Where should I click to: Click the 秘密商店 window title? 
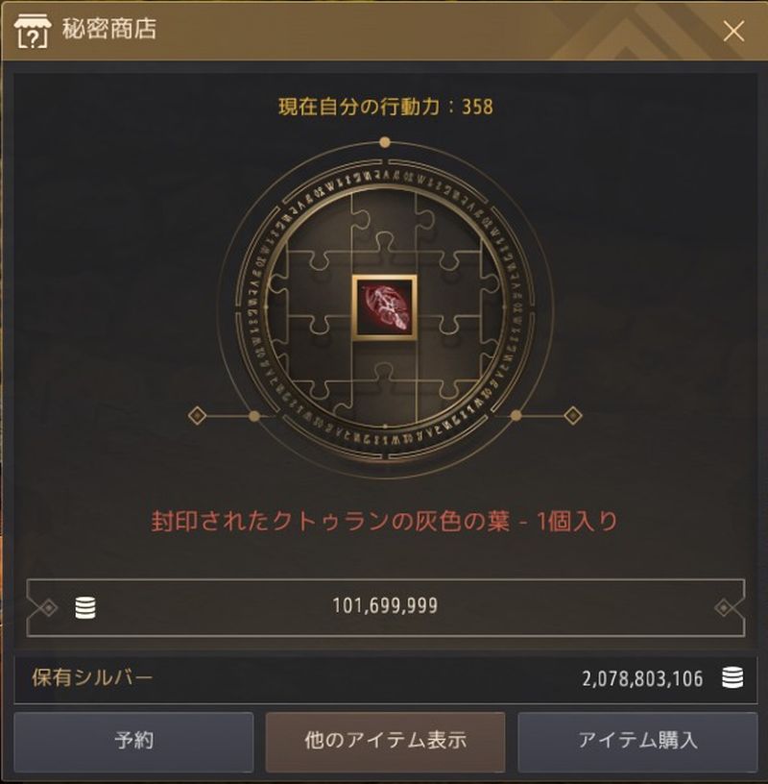click(x=109, y=29)
